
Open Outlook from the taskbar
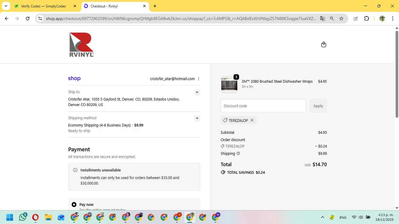point(61,217)
